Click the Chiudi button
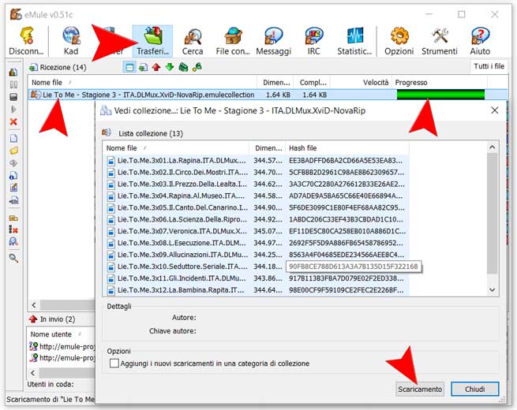The image size is (517, 410). point(475,389)
